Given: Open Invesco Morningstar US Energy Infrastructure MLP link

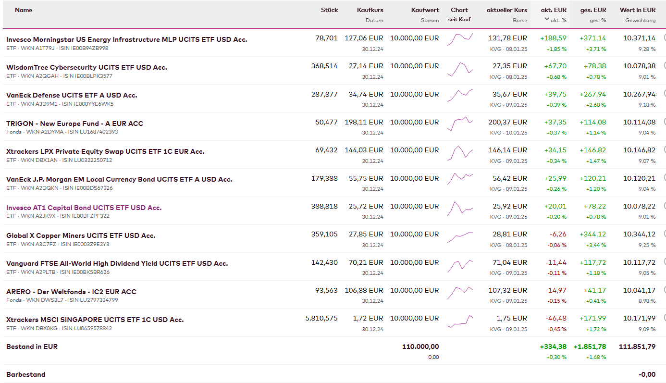Looking at the screenshot, I should point(127,39).
